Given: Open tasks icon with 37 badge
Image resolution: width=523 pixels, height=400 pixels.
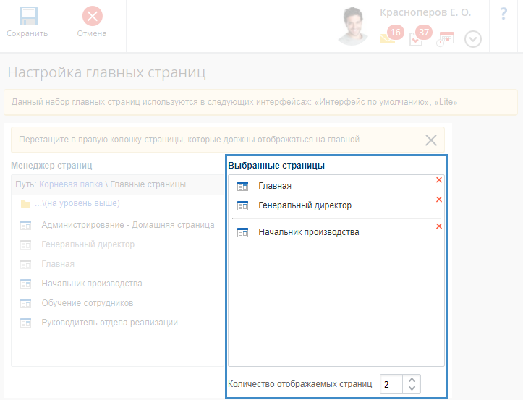Looking at the screenshot, I should click(x=416, y=38).
